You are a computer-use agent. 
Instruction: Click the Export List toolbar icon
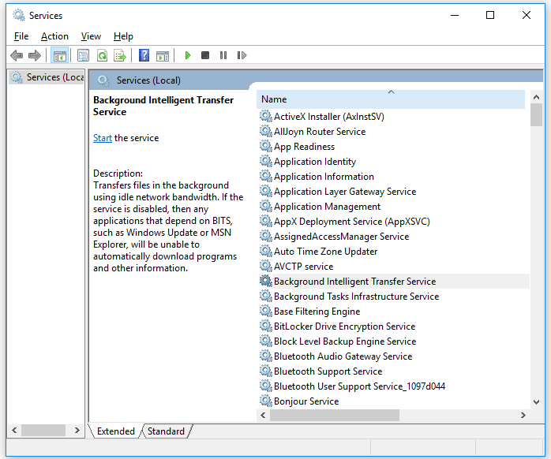point(120,55)
